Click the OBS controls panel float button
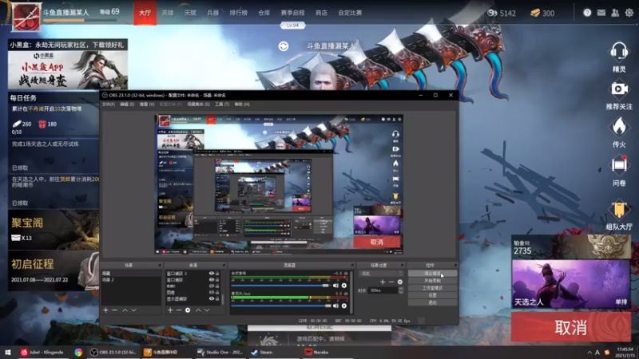This screenshot has height=359, width=639. tap(455, 265)
